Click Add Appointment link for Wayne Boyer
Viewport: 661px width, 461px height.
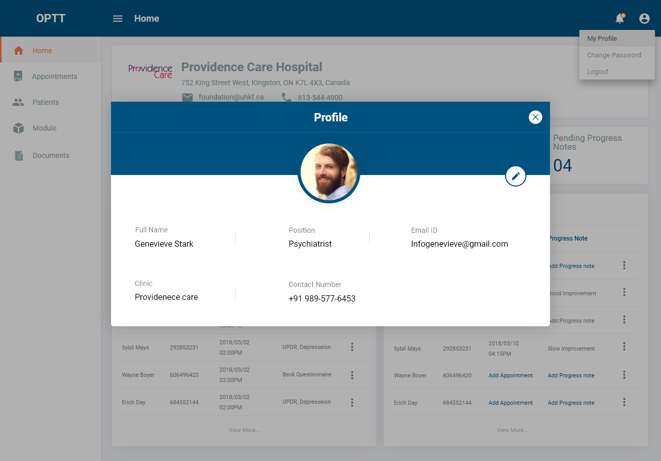(x=510, y=375)
